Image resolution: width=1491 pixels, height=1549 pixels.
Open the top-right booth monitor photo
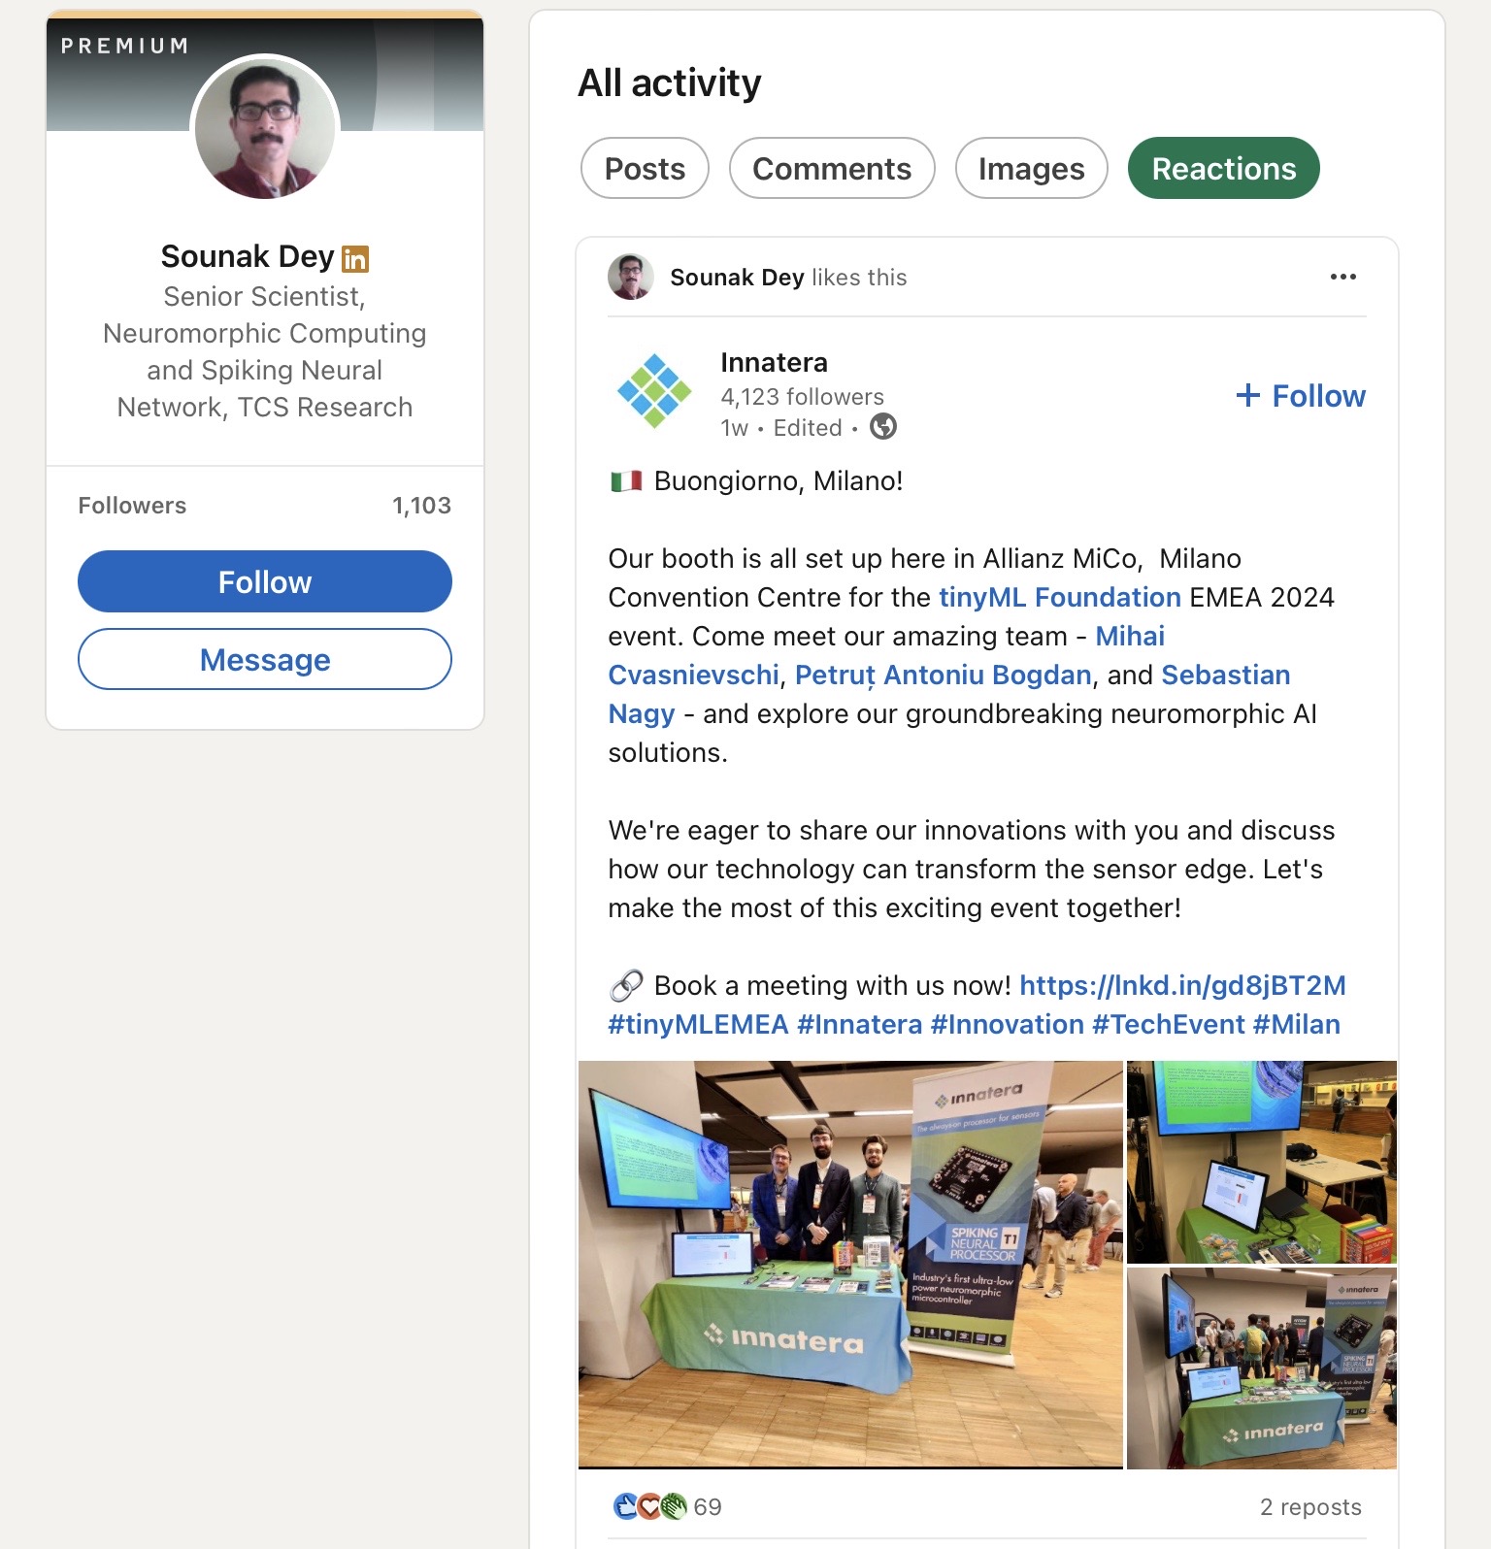pyautogui.click(x=1261, y=1162)
